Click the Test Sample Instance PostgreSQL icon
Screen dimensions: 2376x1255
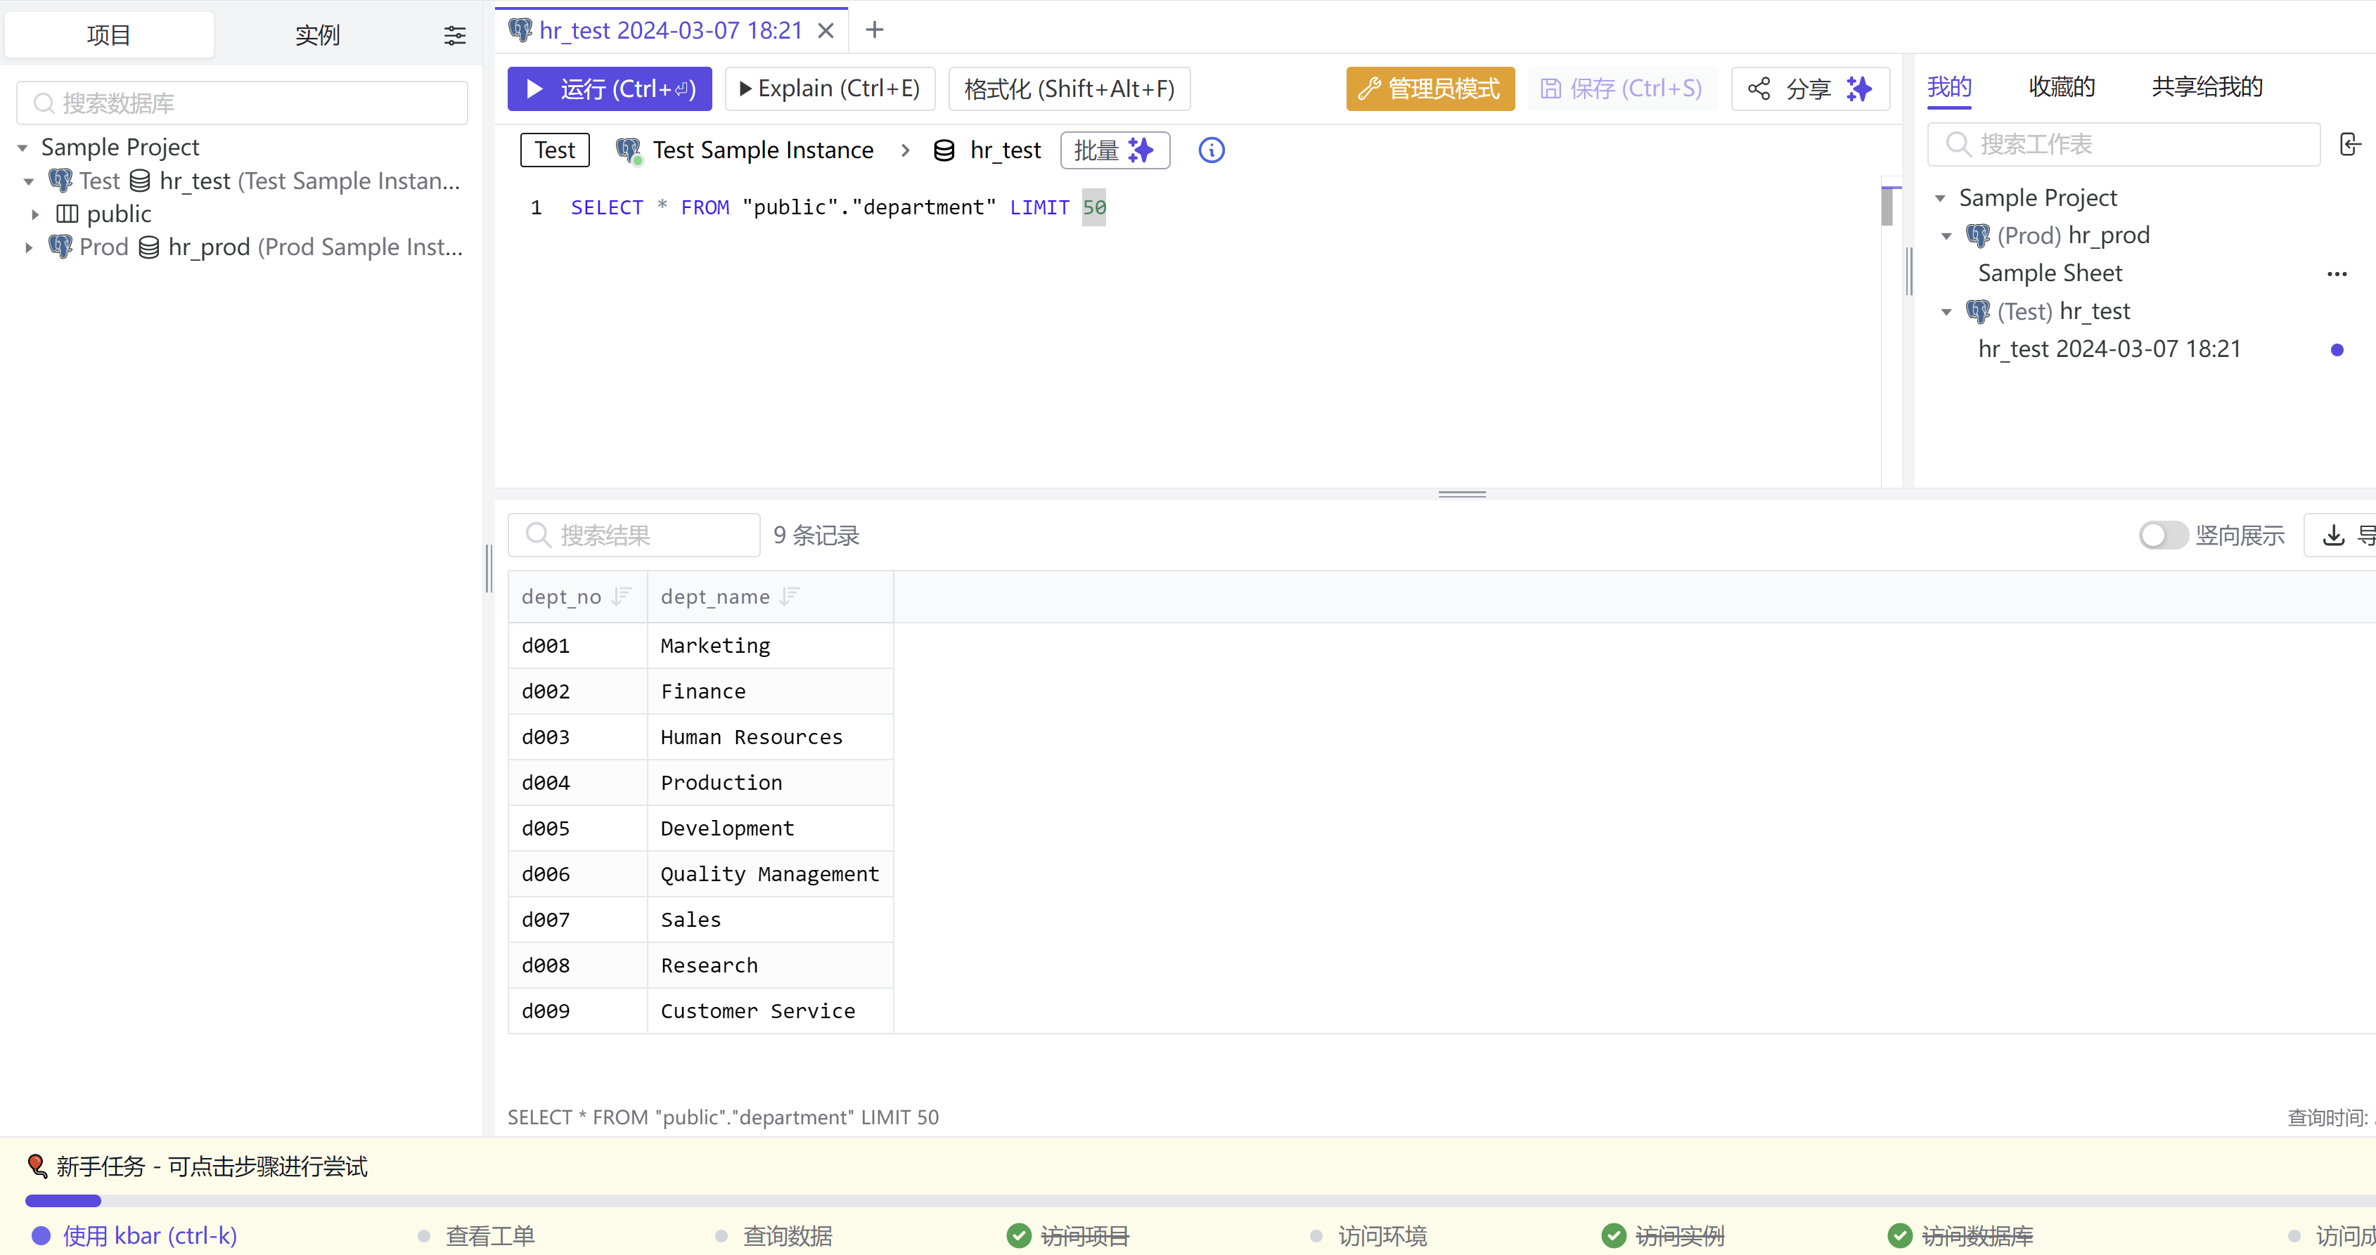click(x=628, y=150)
